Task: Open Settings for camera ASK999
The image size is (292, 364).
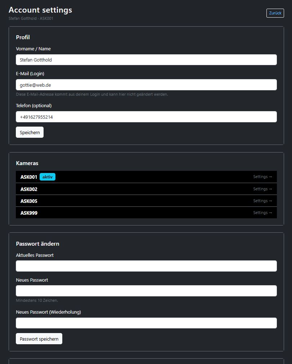Action: [x=262, y=213]
